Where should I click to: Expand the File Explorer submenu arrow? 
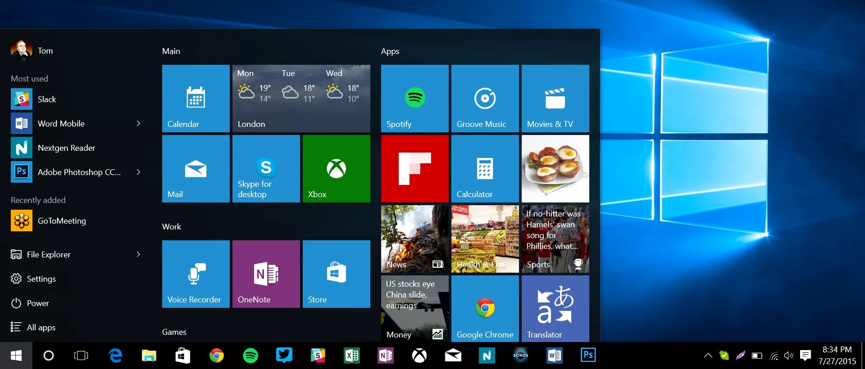click(x=138, y=254)
